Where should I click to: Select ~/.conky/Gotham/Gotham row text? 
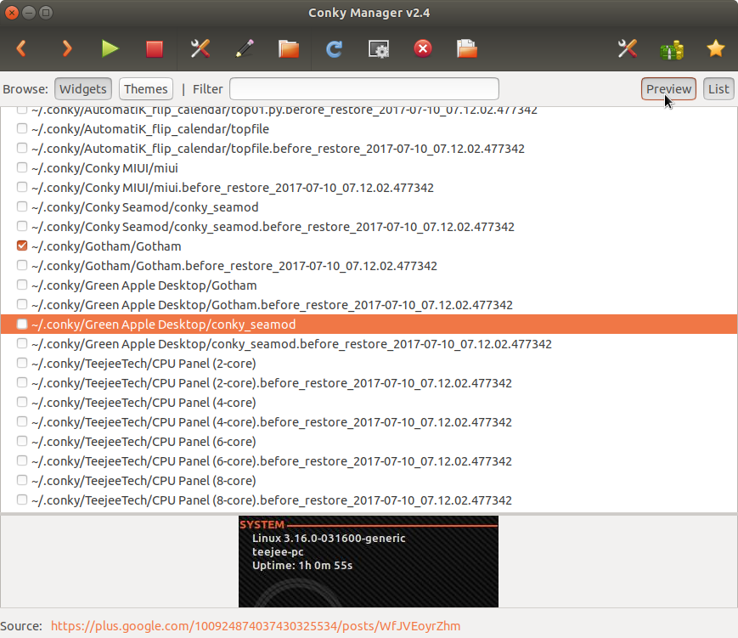[106, 246]
